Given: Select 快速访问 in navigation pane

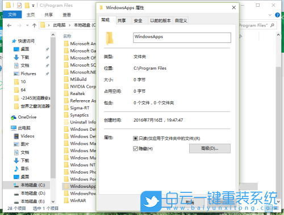Looking at the screenshot, I should tap(26, 41).
